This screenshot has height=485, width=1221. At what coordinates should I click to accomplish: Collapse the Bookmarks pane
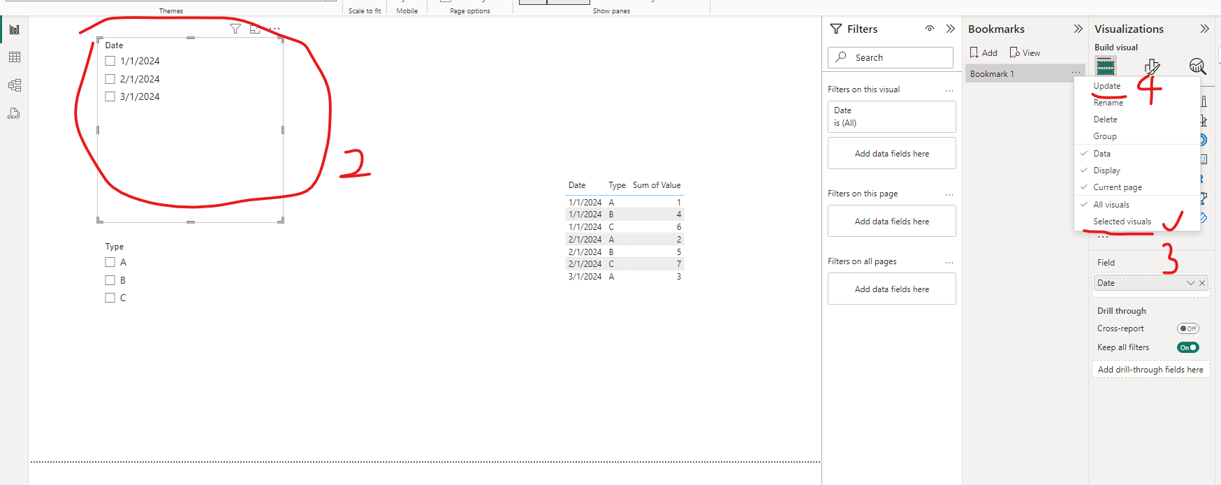click(1078, 29)
